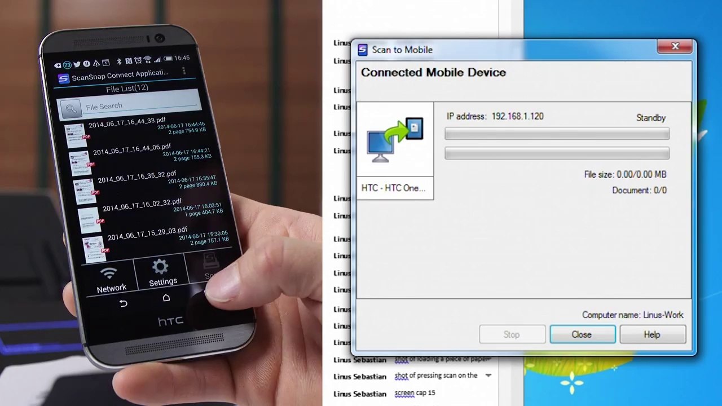Open thumbnail of 2014_06_17_15_29_03.pdf
722x406 pixels.
tap(94, 249)
